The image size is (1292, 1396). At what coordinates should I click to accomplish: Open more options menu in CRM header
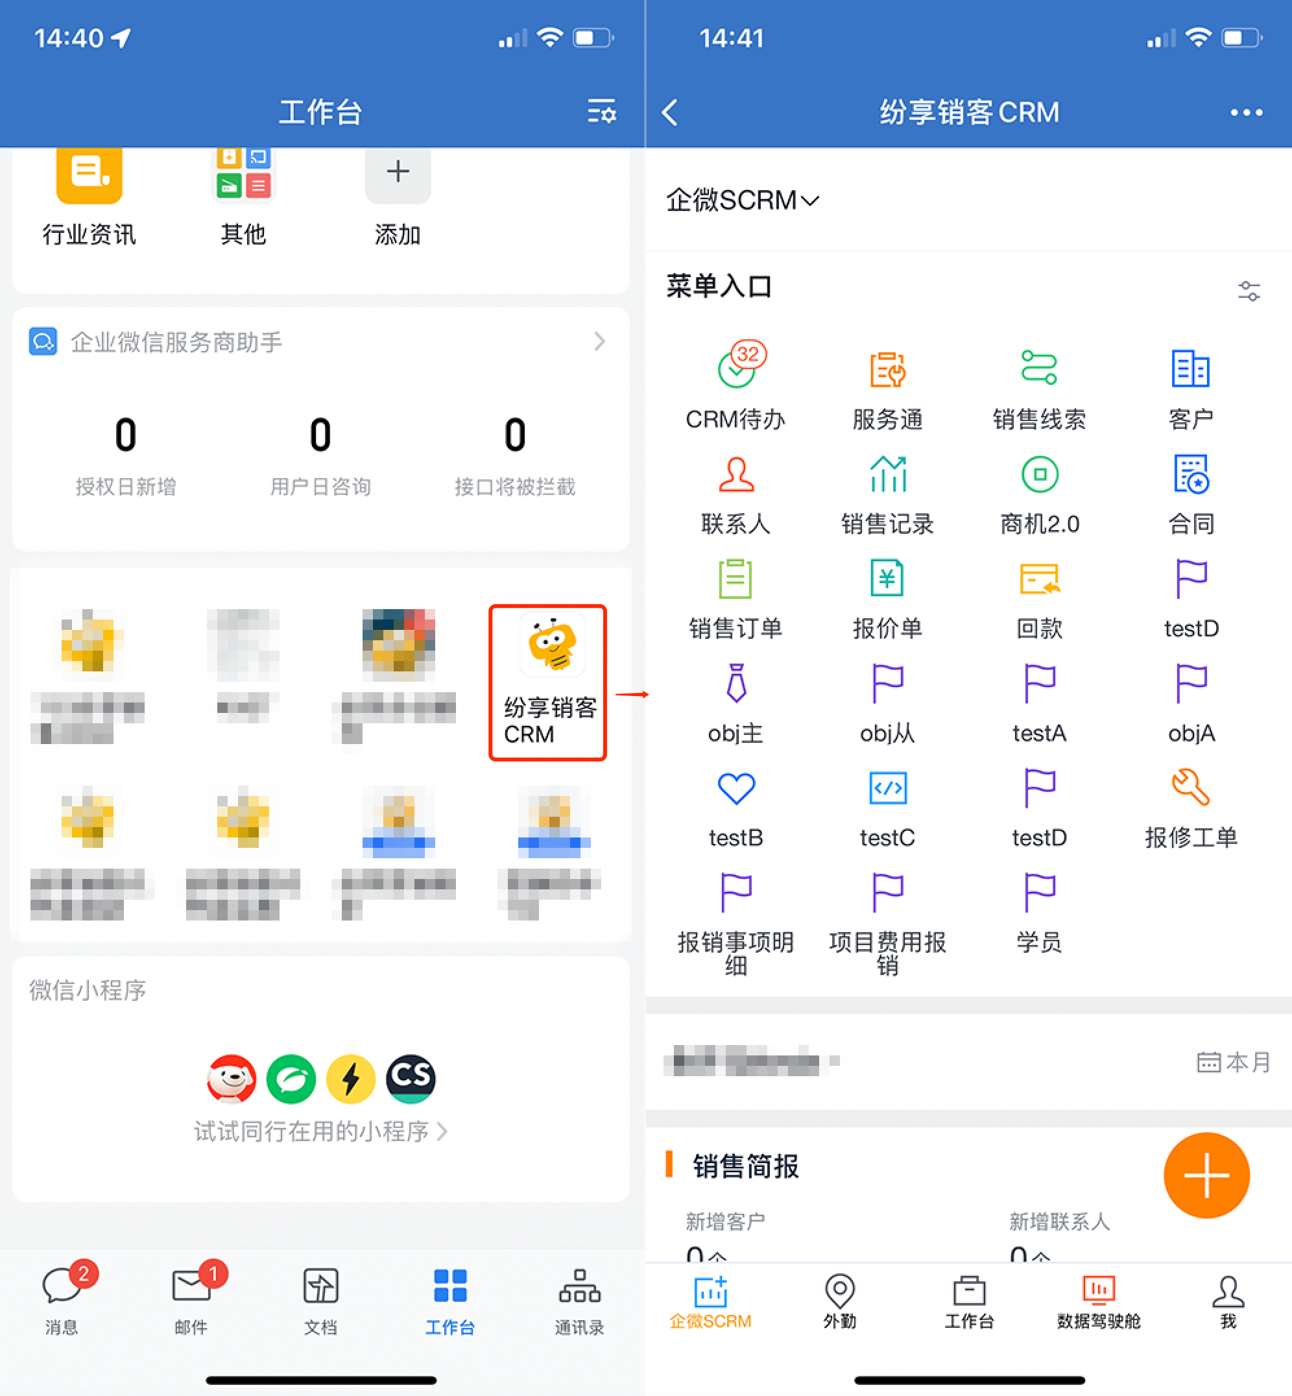(1247, 112)
